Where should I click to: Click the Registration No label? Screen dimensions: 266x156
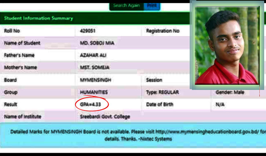pyautogui.click(x=163, y=31)
